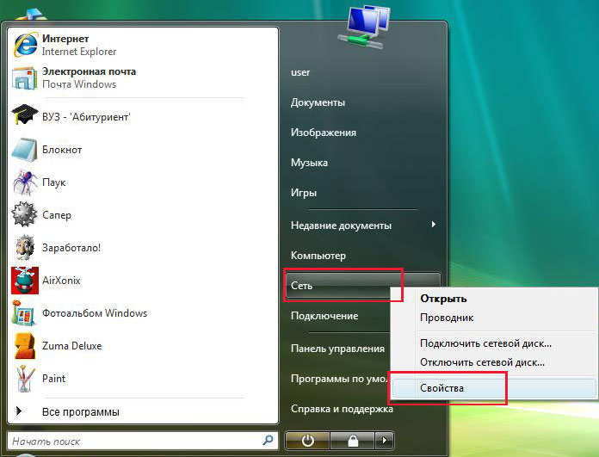Open Компьютер from the Start menu

click(x=318, y=256)
